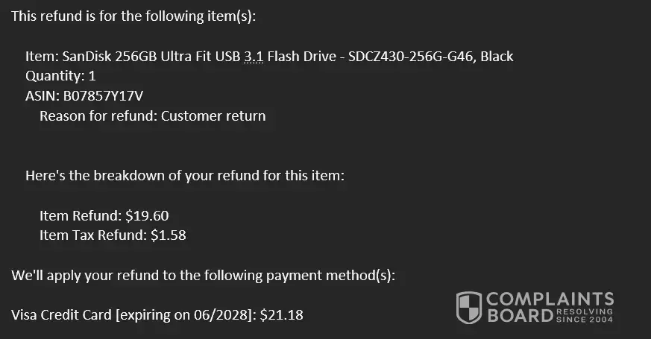Click the $19.60 item refund amount

point(147,216)
